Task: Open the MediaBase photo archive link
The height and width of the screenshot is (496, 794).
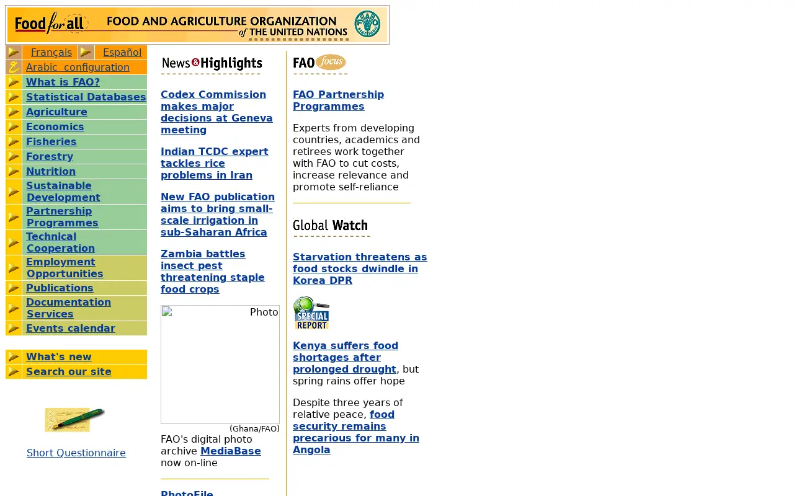Action: click(231, 451)
